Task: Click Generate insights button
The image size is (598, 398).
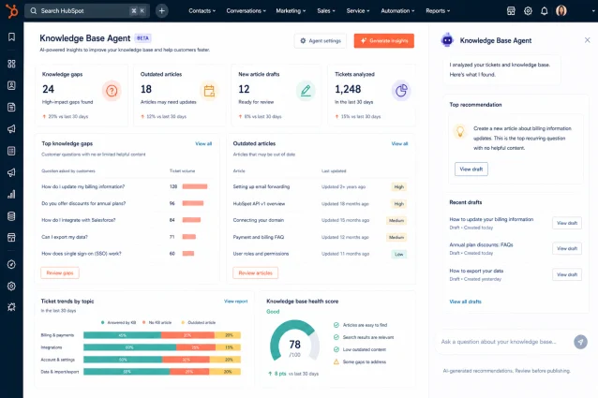Action: pos(384,41)
